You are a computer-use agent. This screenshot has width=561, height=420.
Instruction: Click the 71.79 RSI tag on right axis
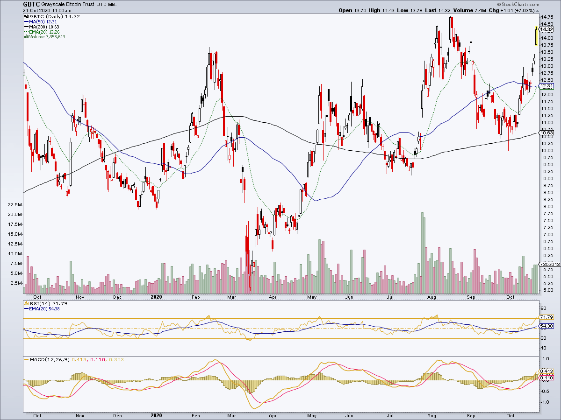pyautogui.click(x=547, y=317)
